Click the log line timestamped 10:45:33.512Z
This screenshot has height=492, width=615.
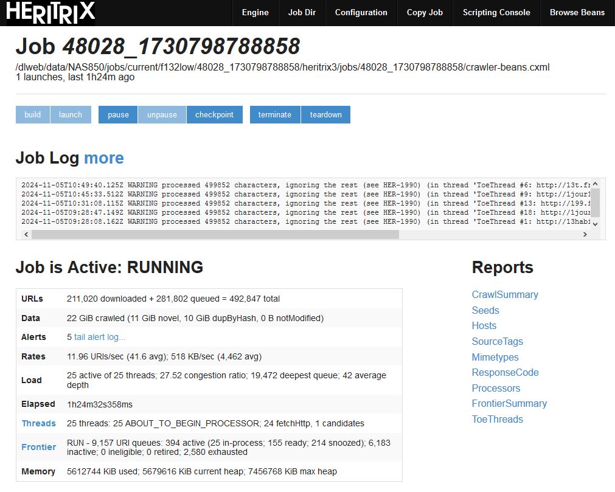306,194
